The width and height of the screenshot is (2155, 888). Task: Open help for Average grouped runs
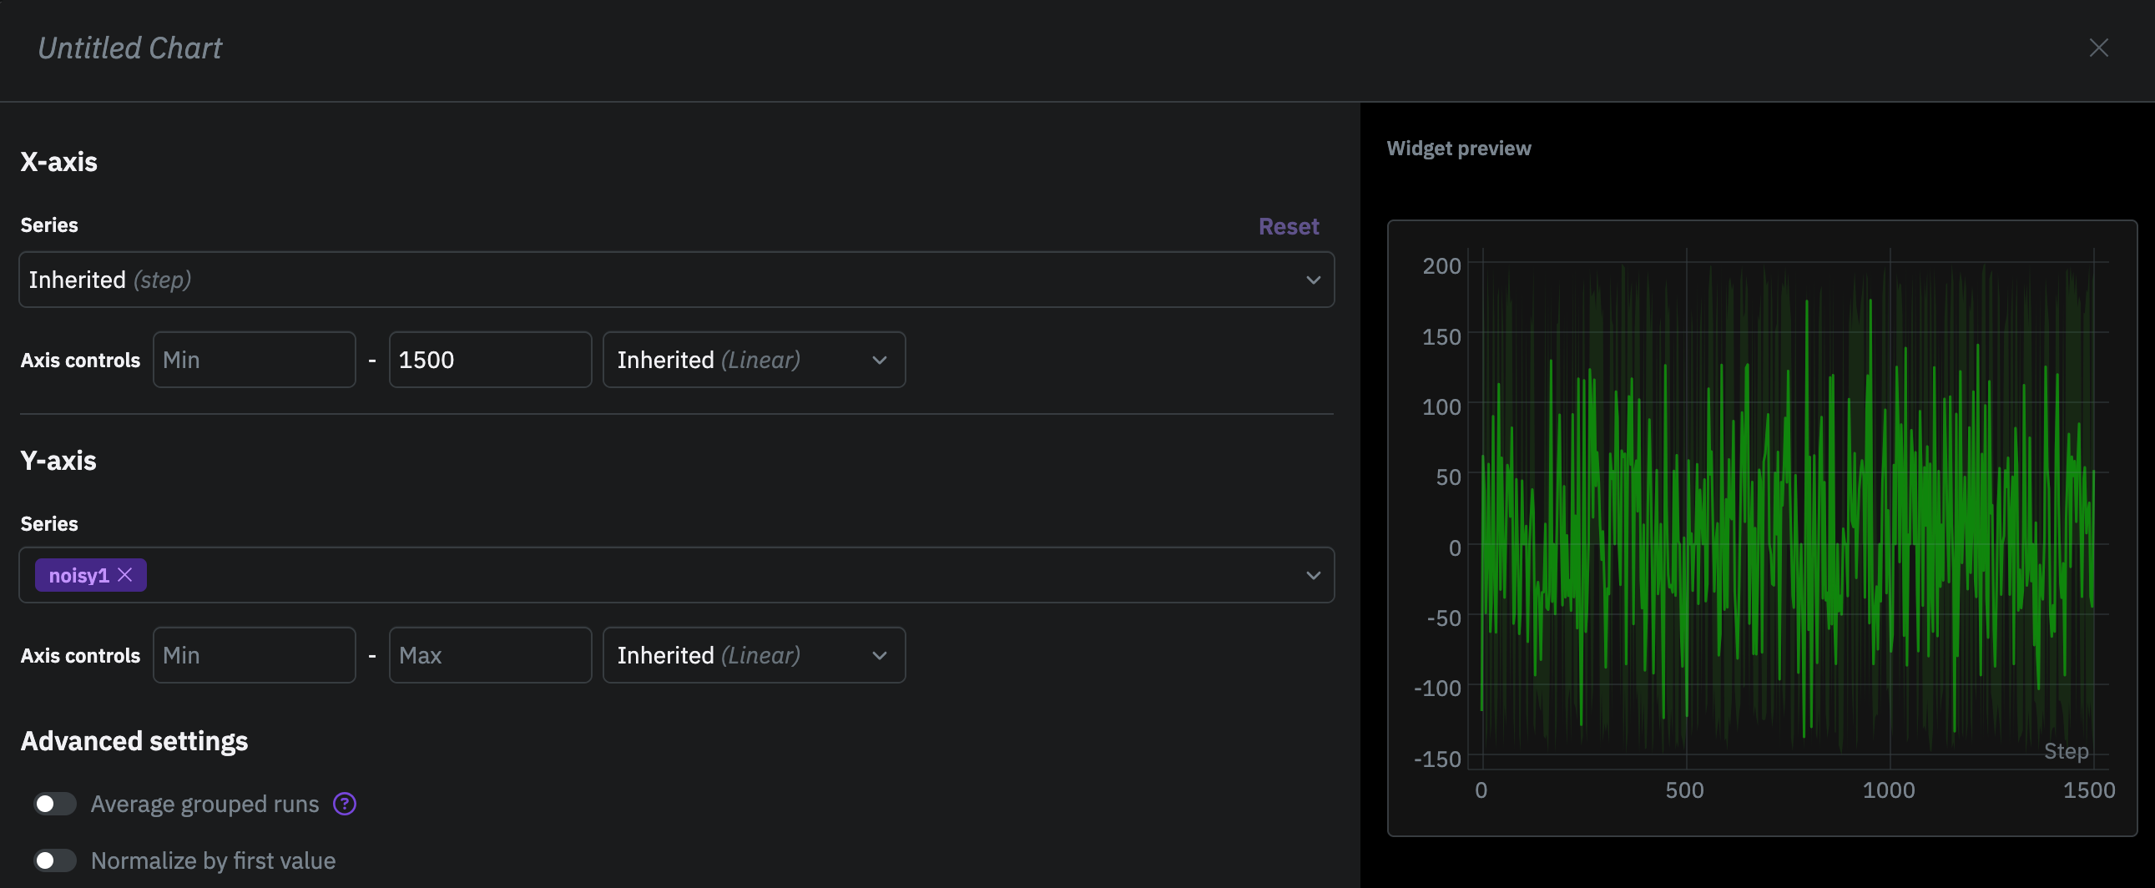pos(345,804)
